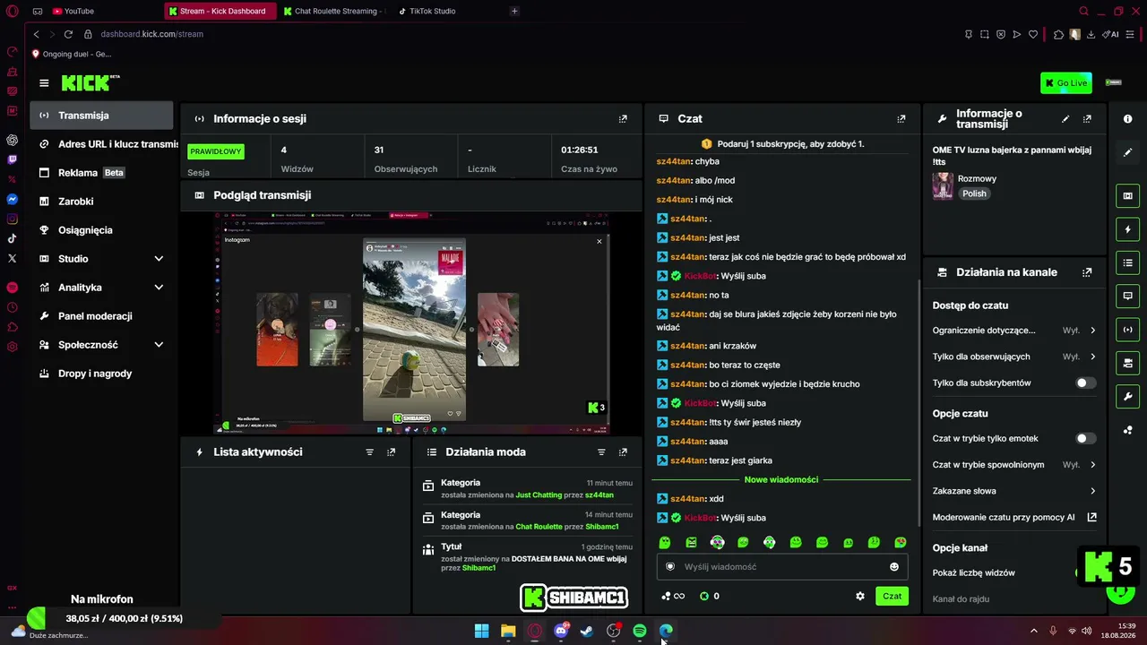The width and height of the screenshot is (1147, 645).
Task: Open Moderowanie czatu przy pomocy AI link
Action: pos(1014,517)
